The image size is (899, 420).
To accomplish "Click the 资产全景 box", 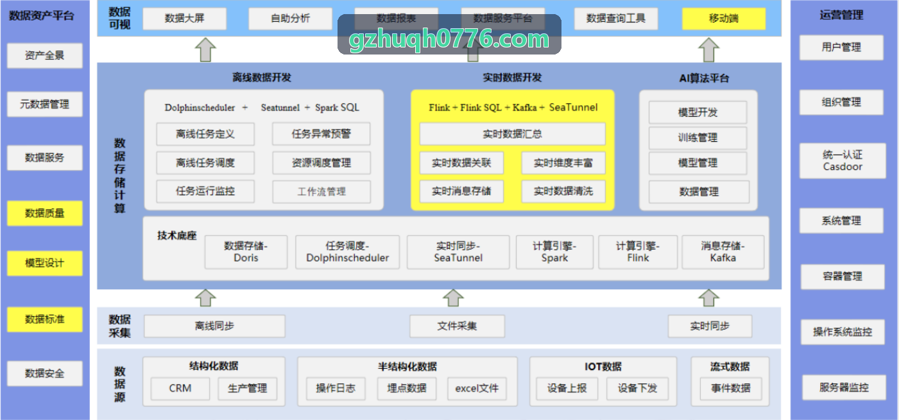I will 45,56.
